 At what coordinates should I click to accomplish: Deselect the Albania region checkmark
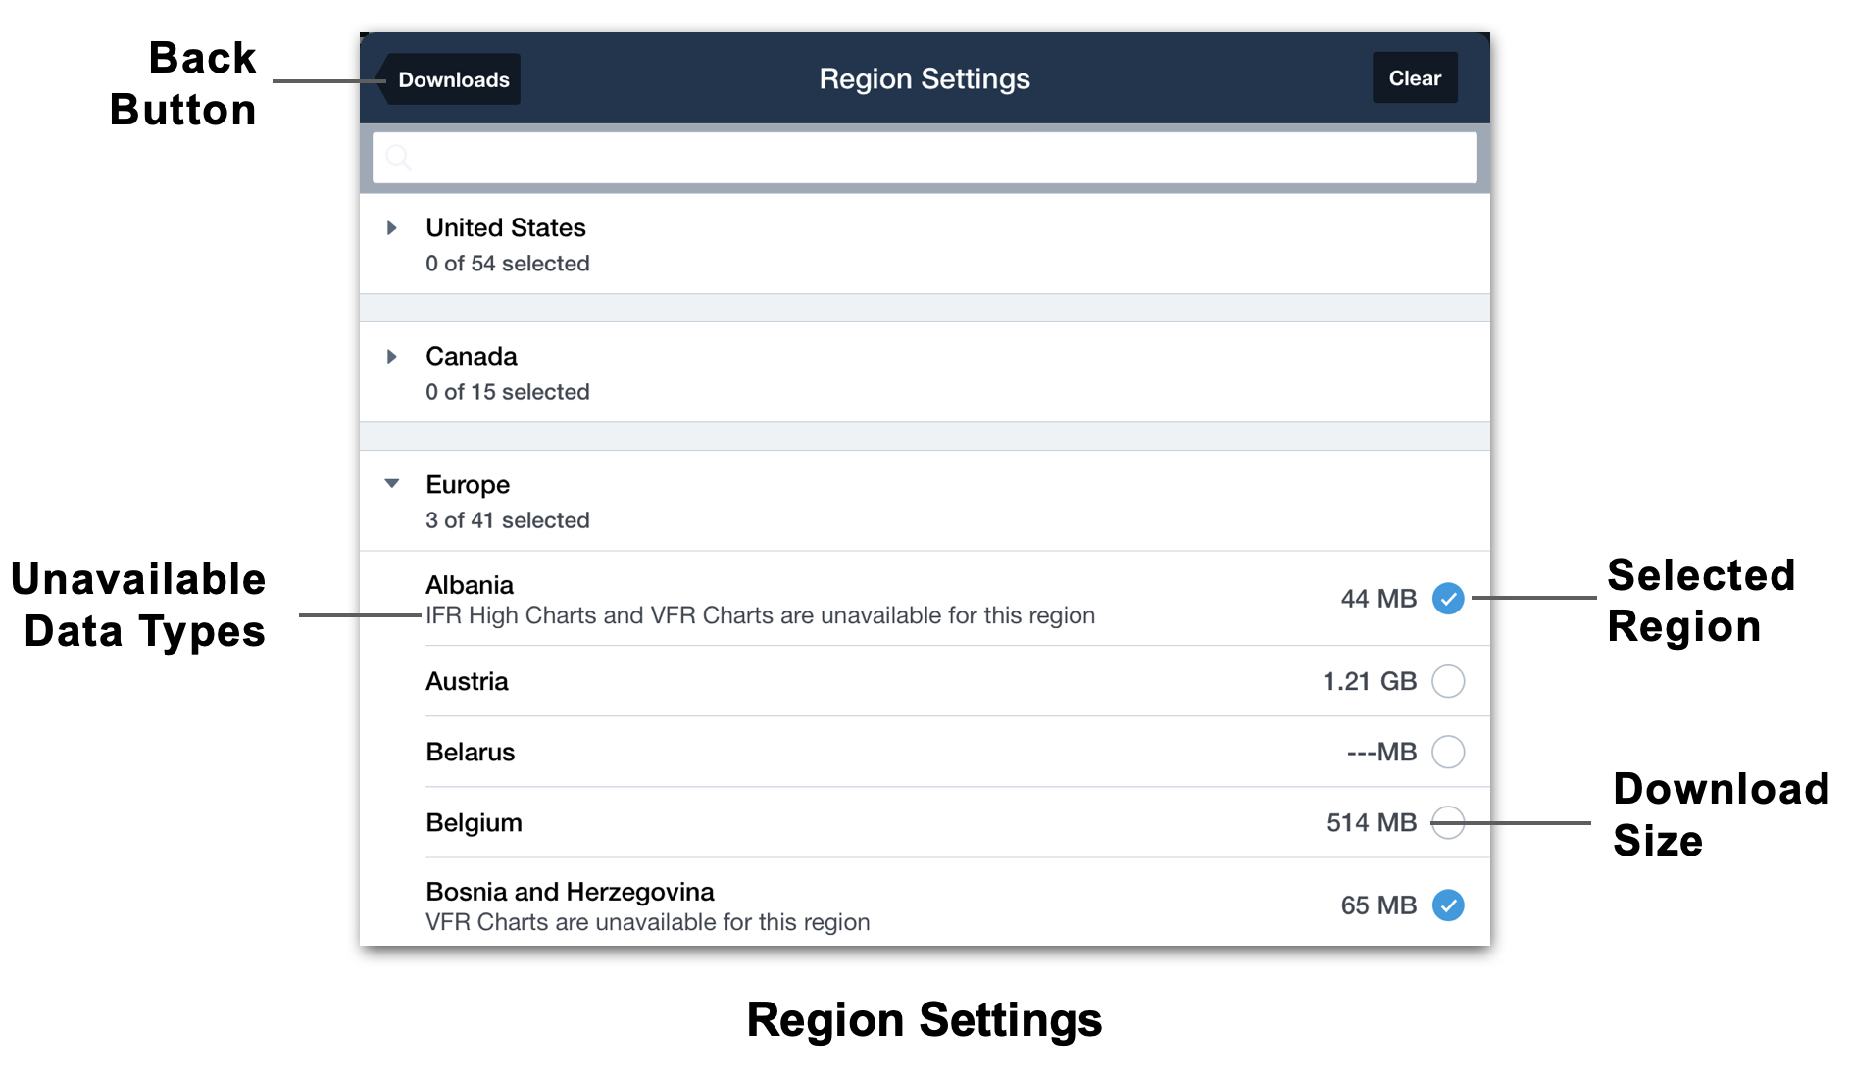(x=1448, y=599)
